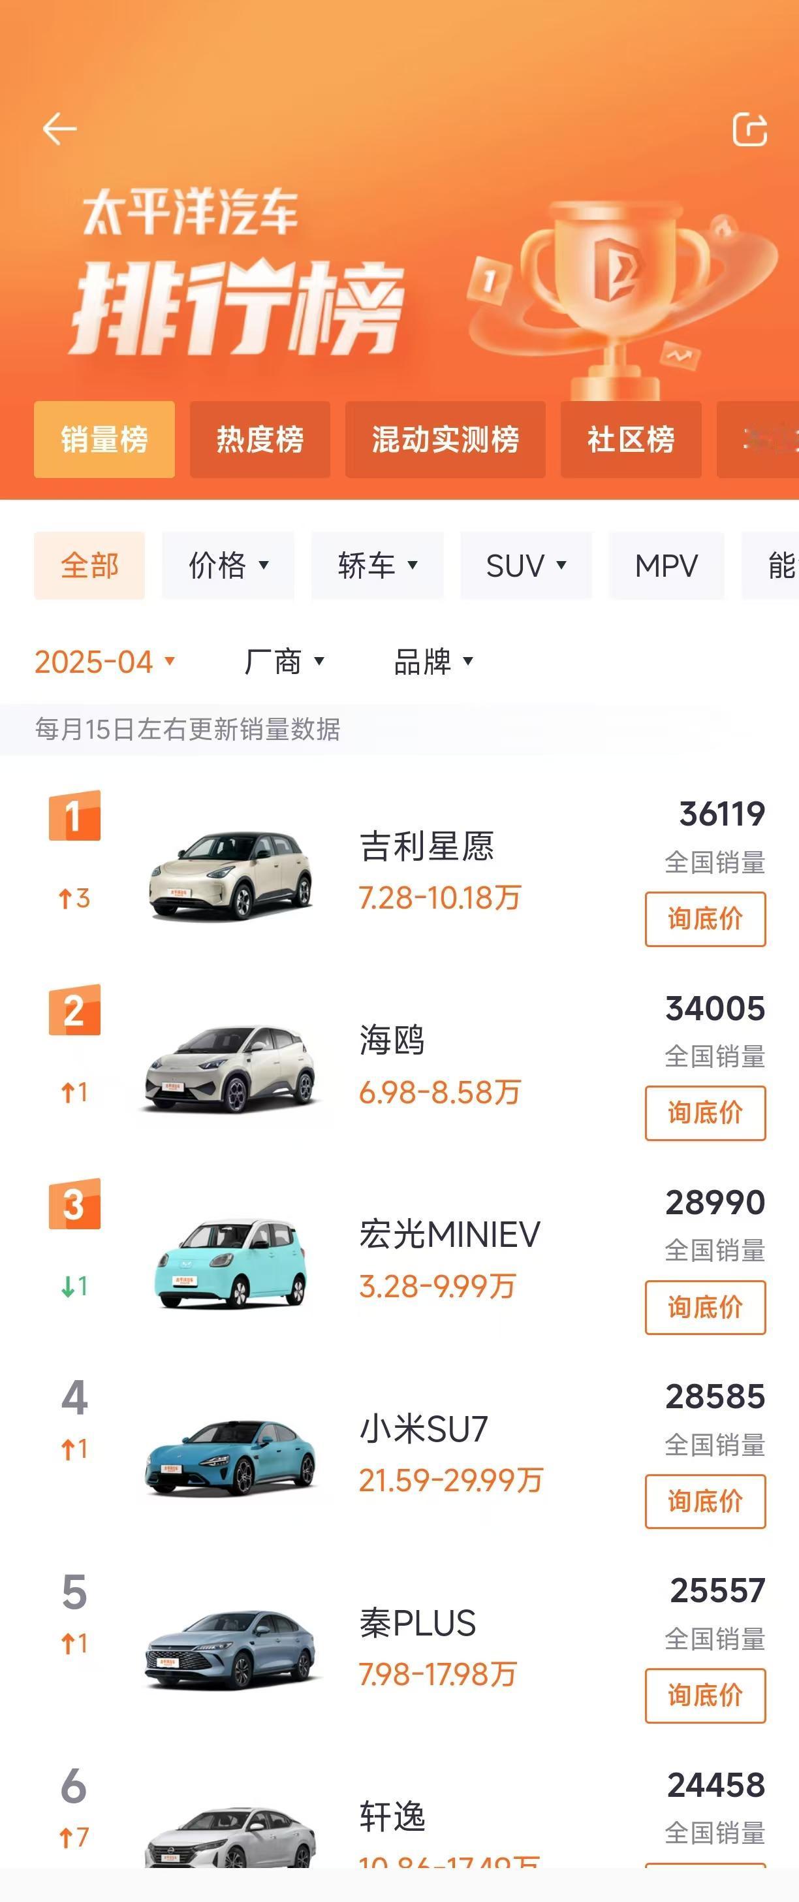Select the MPV filter chip

tap(666, 566)
